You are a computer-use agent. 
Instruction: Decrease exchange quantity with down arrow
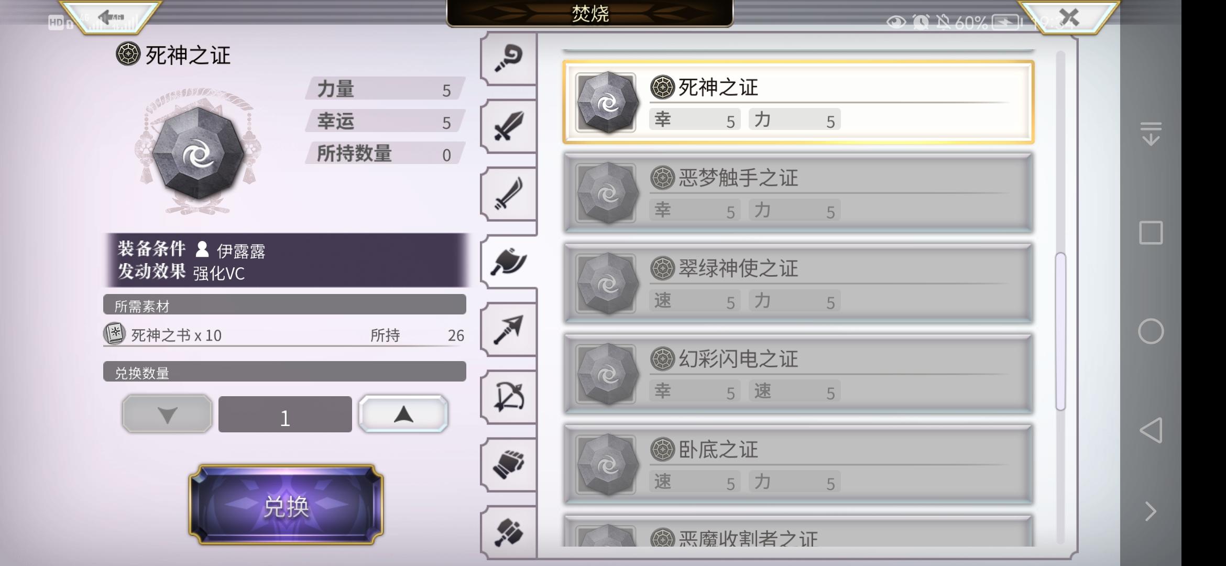tap(167, 414)
